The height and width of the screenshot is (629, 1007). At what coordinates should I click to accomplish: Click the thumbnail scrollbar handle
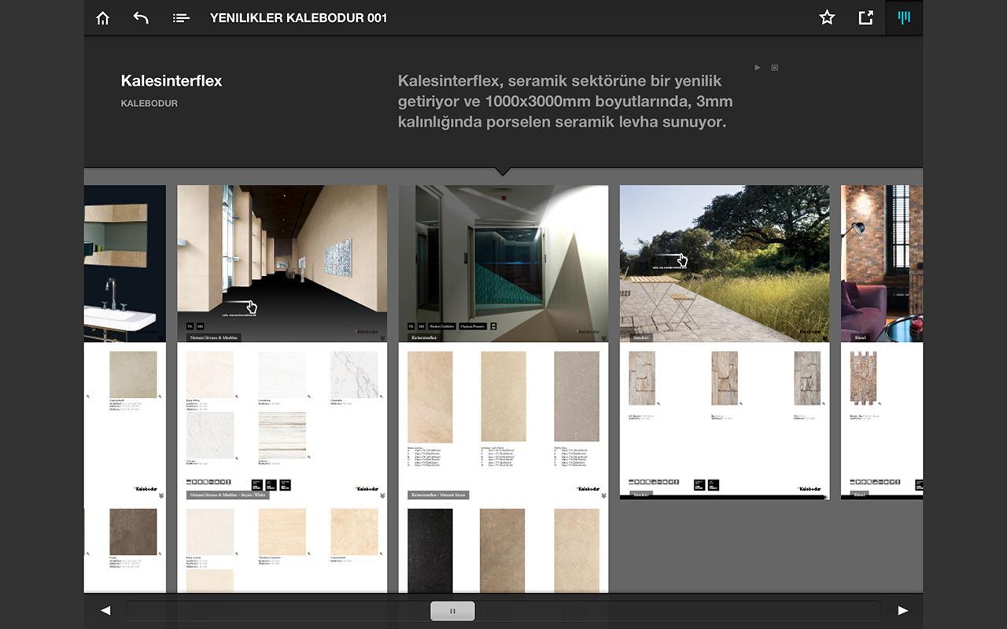452,611
